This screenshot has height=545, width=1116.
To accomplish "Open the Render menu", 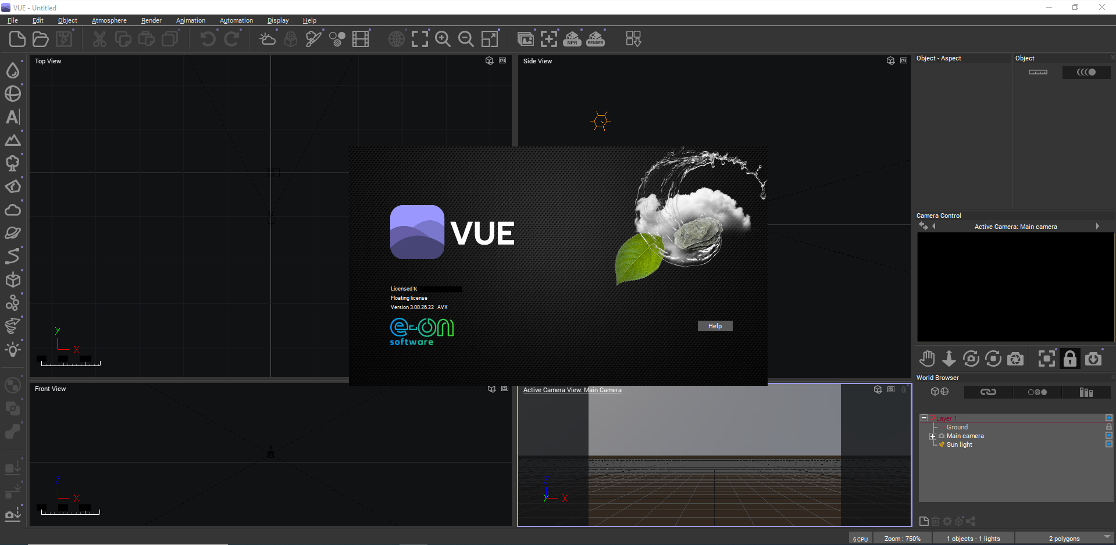I will (151, 20).
